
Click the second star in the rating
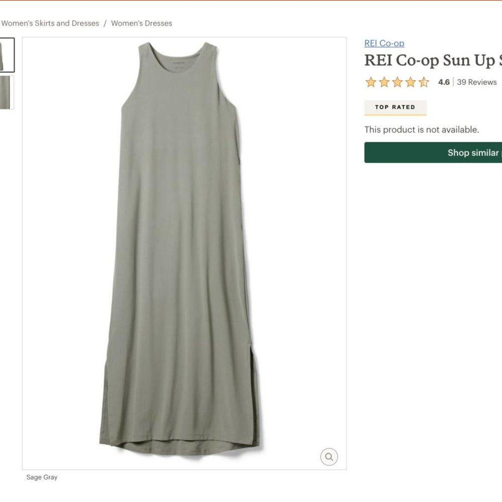(x=384, y=82)
